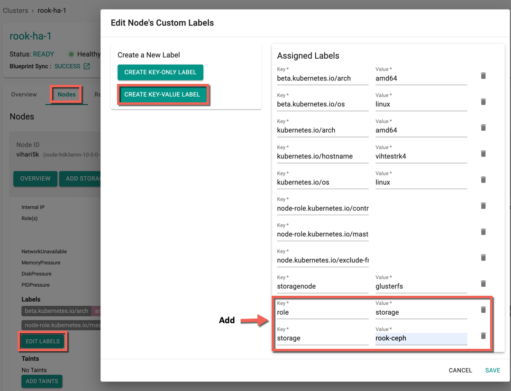511x391 pixels.
Task: Edit the glusterfs value field
Action: point(421,286)
